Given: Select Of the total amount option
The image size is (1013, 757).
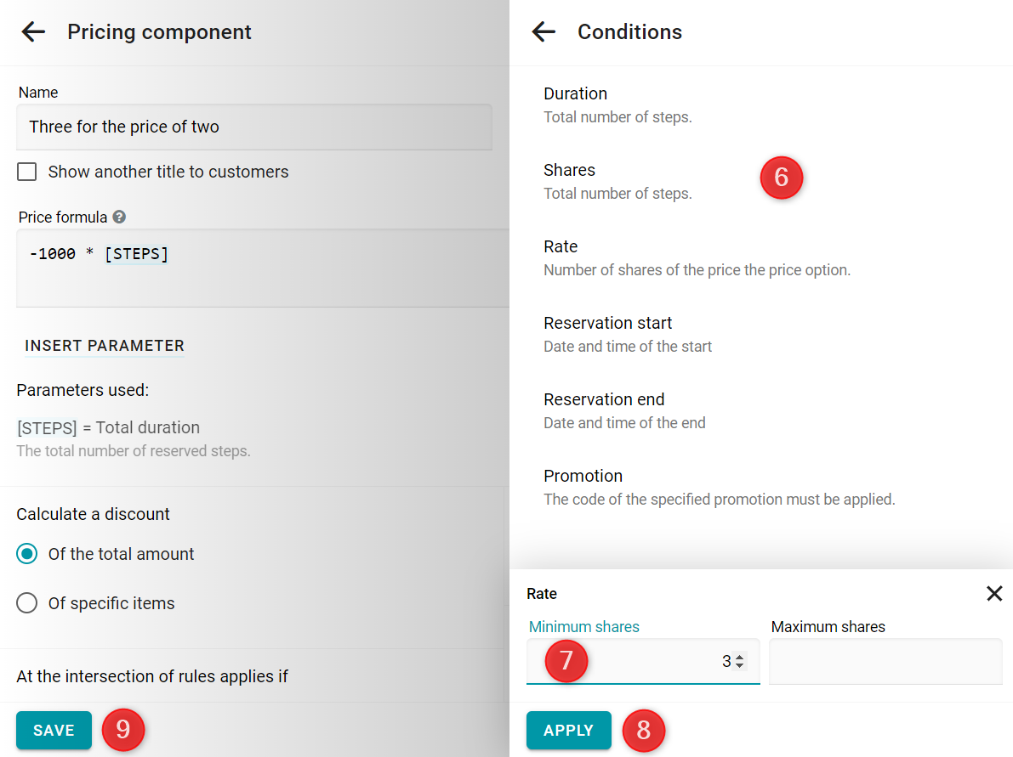Looking at the screenshot, I should coord(26,554).
